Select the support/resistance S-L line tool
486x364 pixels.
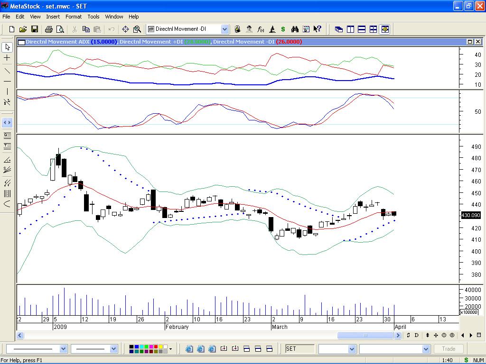[x=7, y=102]
